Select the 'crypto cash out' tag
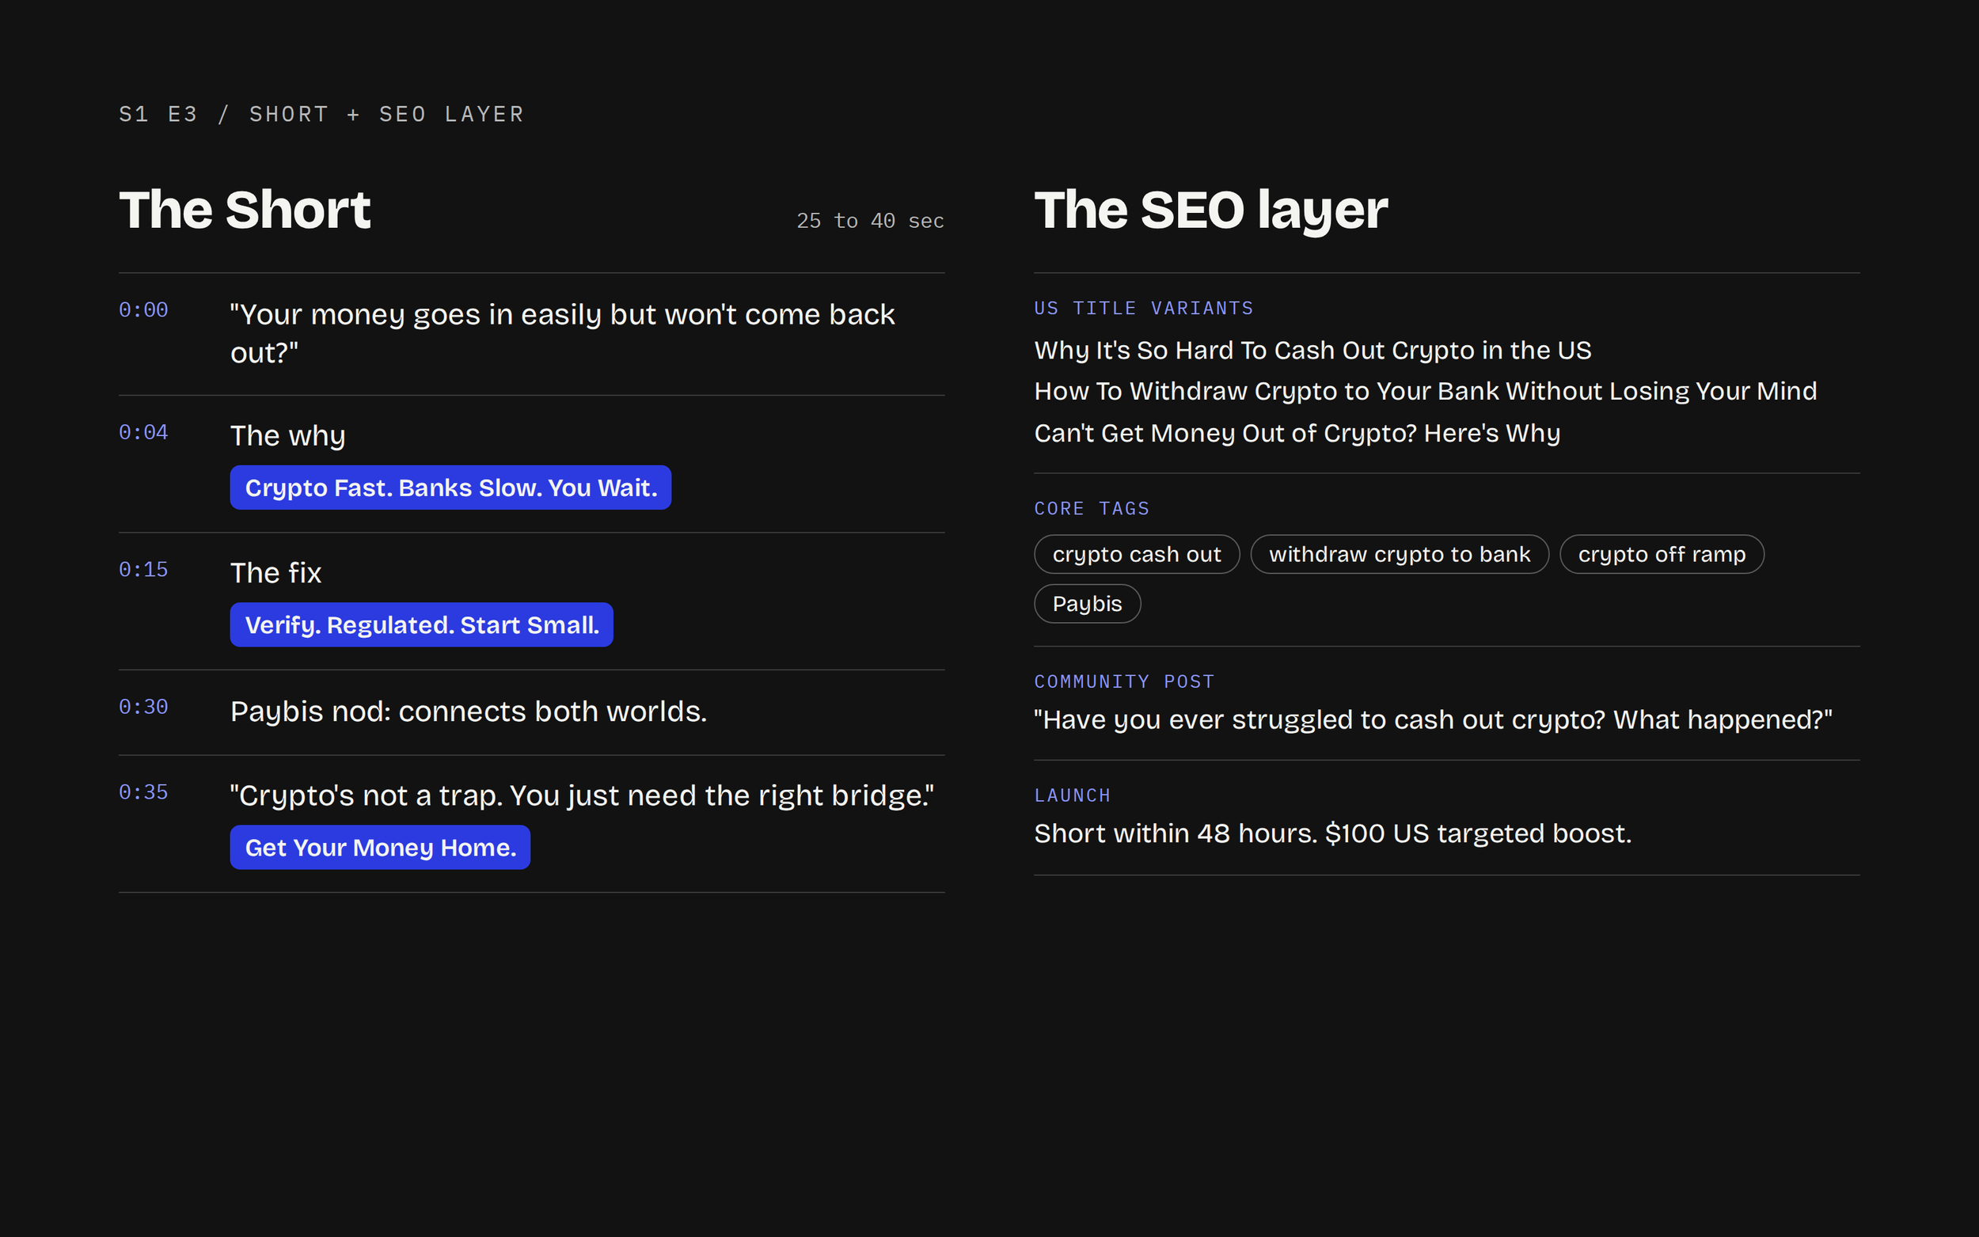Screen dimensions: 1979x1237 (1137, 555)
